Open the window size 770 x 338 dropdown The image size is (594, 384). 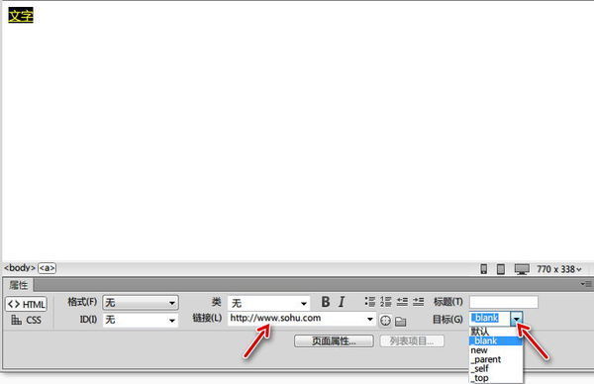tap(558, 269)
